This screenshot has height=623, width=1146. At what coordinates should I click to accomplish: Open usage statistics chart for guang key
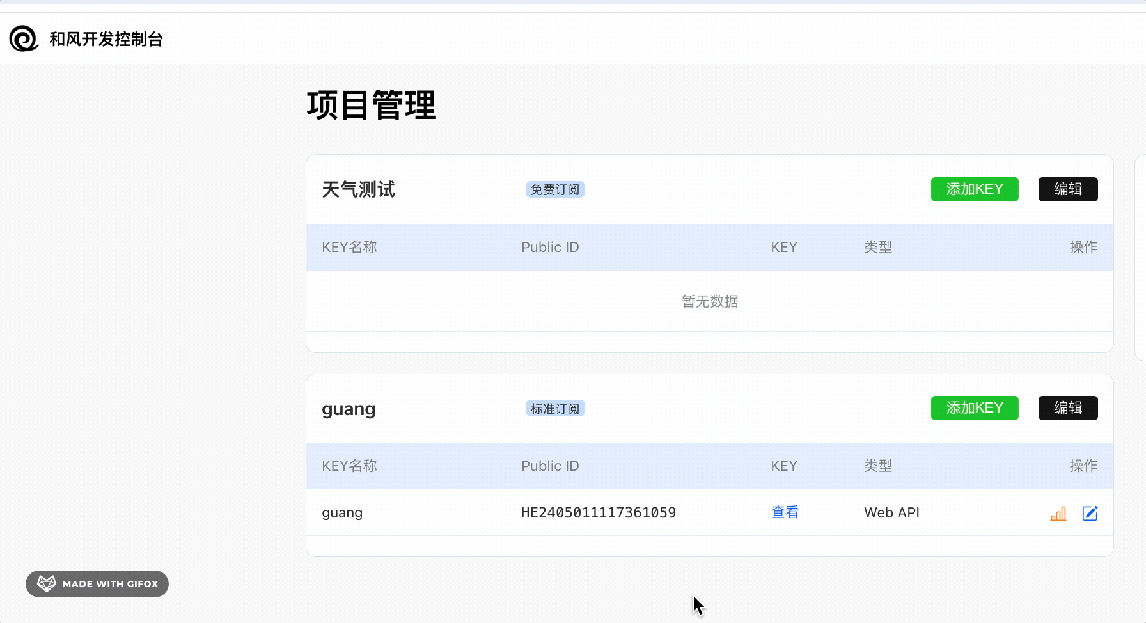point(1058,514)
